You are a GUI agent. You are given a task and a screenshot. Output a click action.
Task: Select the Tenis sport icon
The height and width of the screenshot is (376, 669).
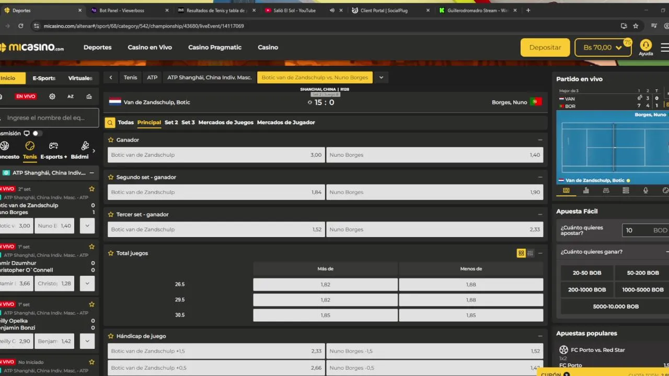pos(30,146)
